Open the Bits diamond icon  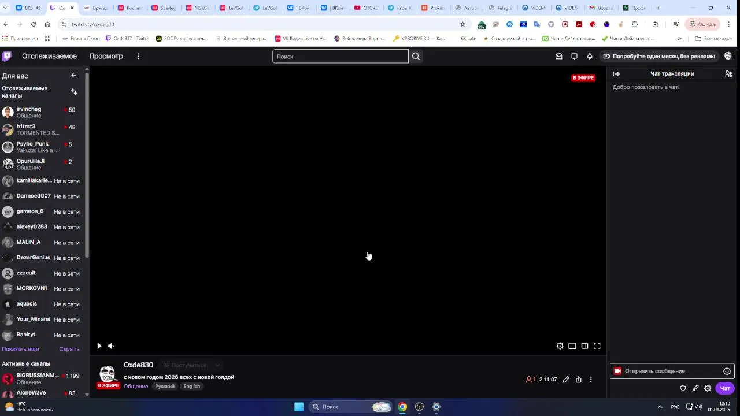(x=590, y=56)
